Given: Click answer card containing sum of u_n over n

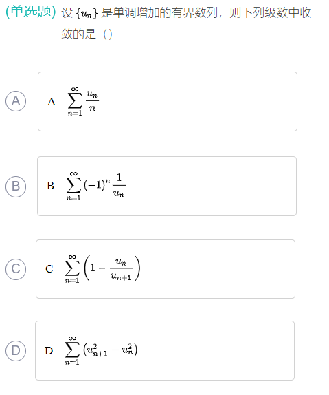Looking at the screenshot, I should [168, 102].
